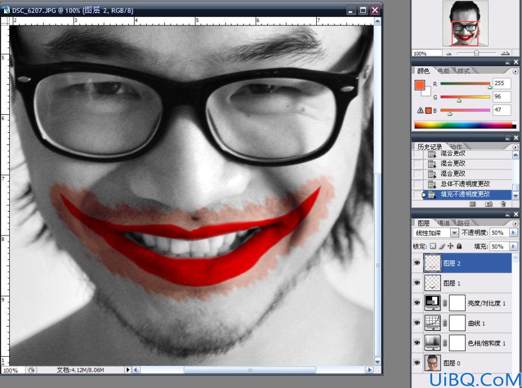Select the 历史记录 tab
The width and height of the screenshot is (522, 388).
click(x=430, y=147)
